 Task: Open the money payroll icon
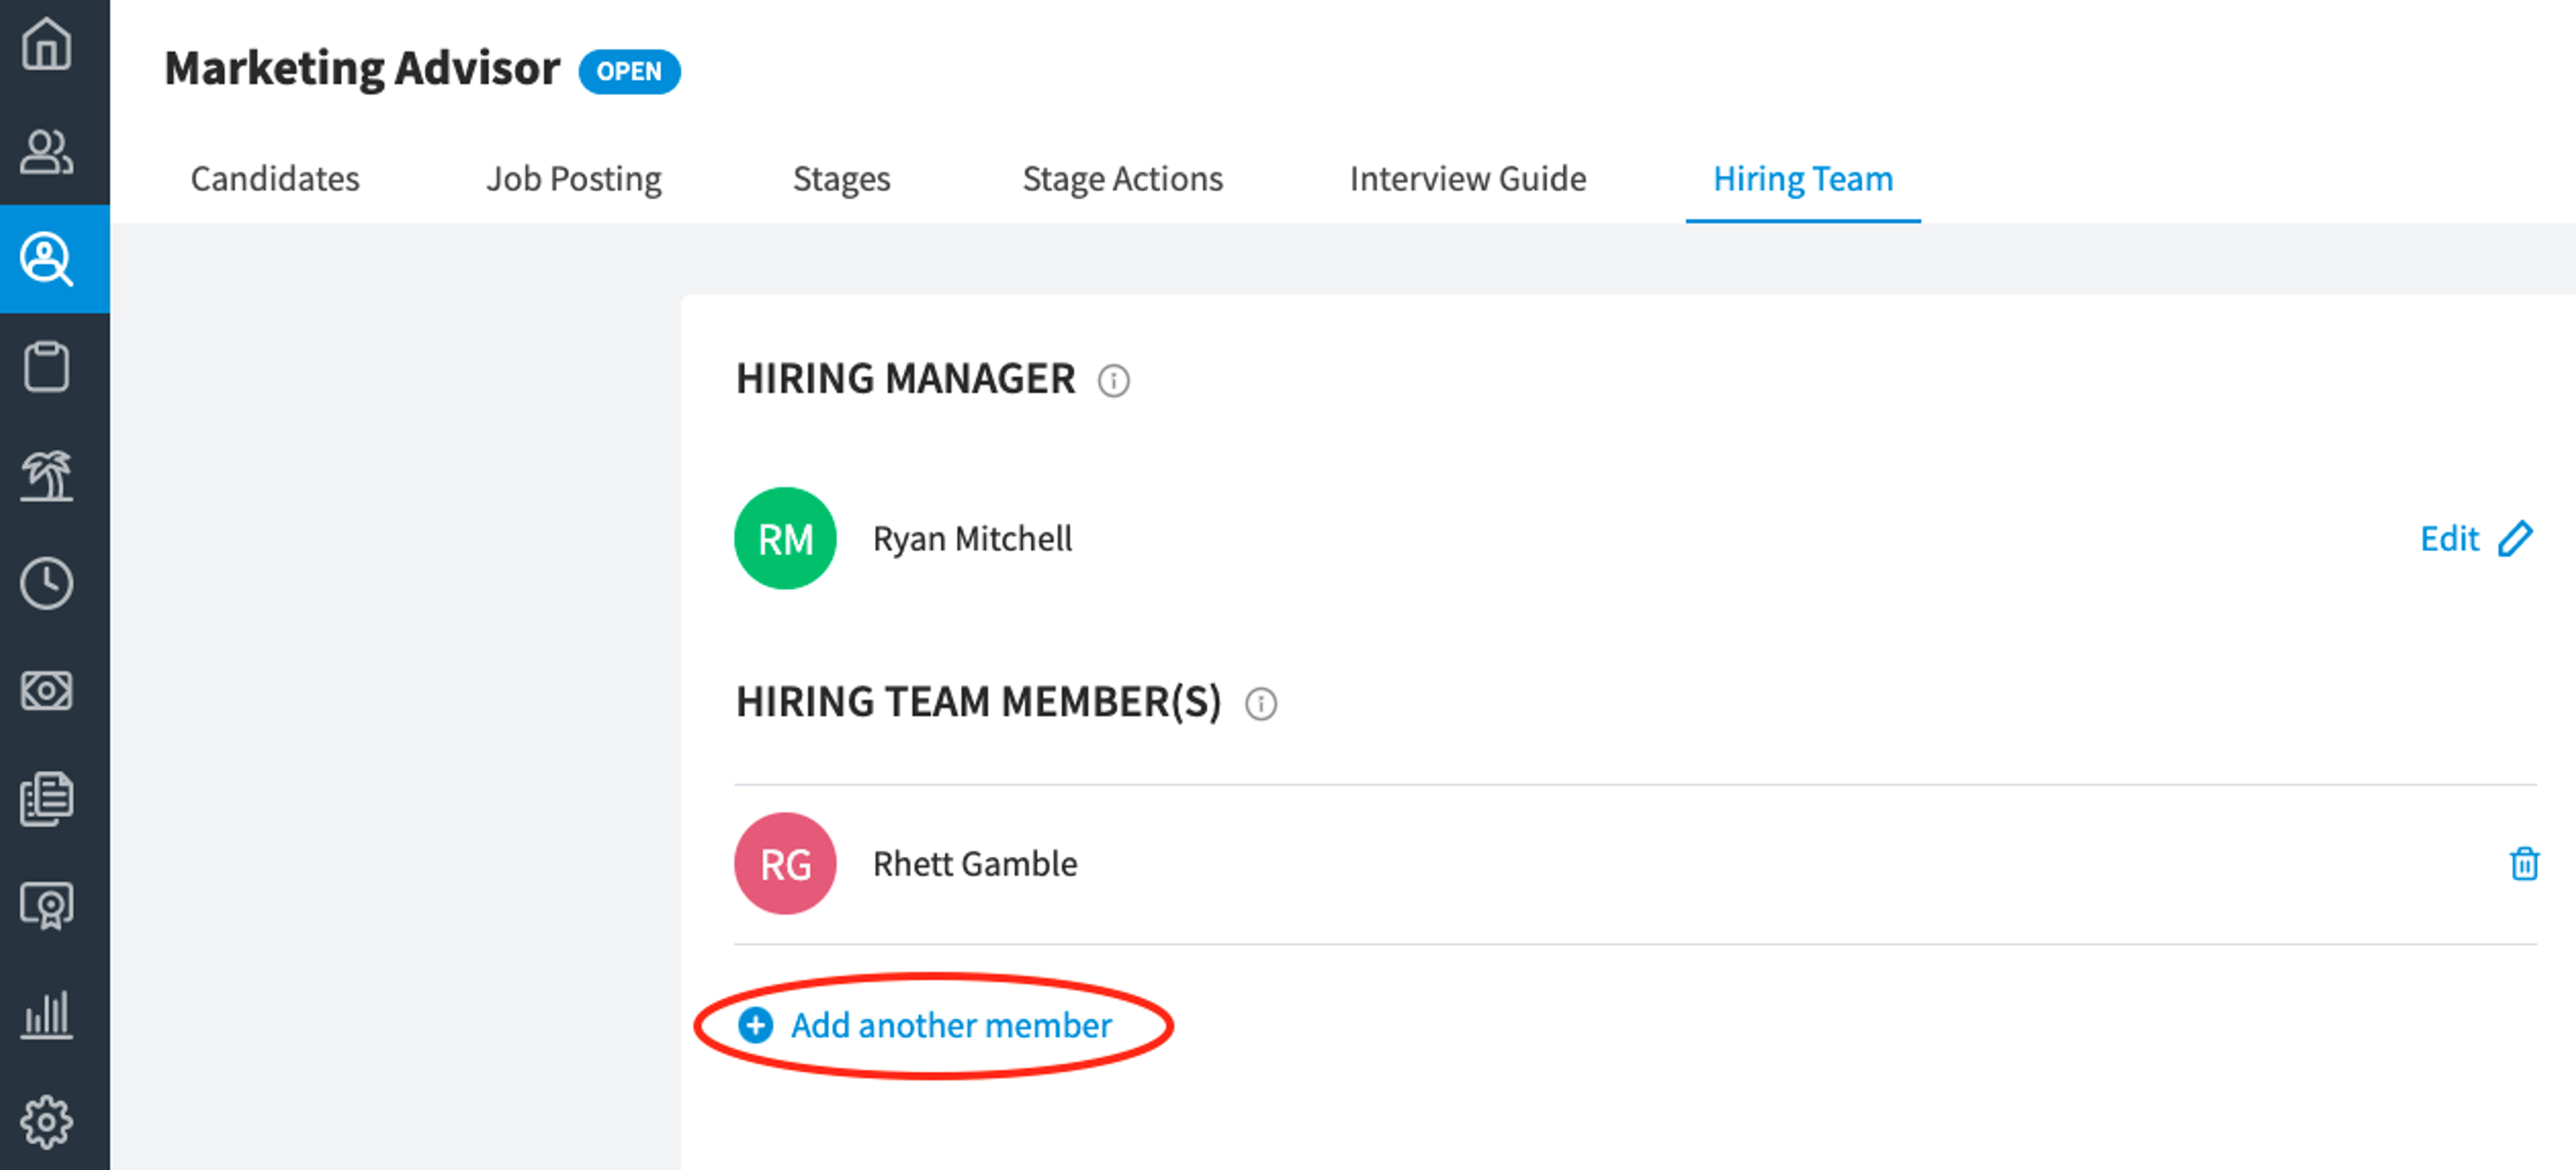[46, 691]
